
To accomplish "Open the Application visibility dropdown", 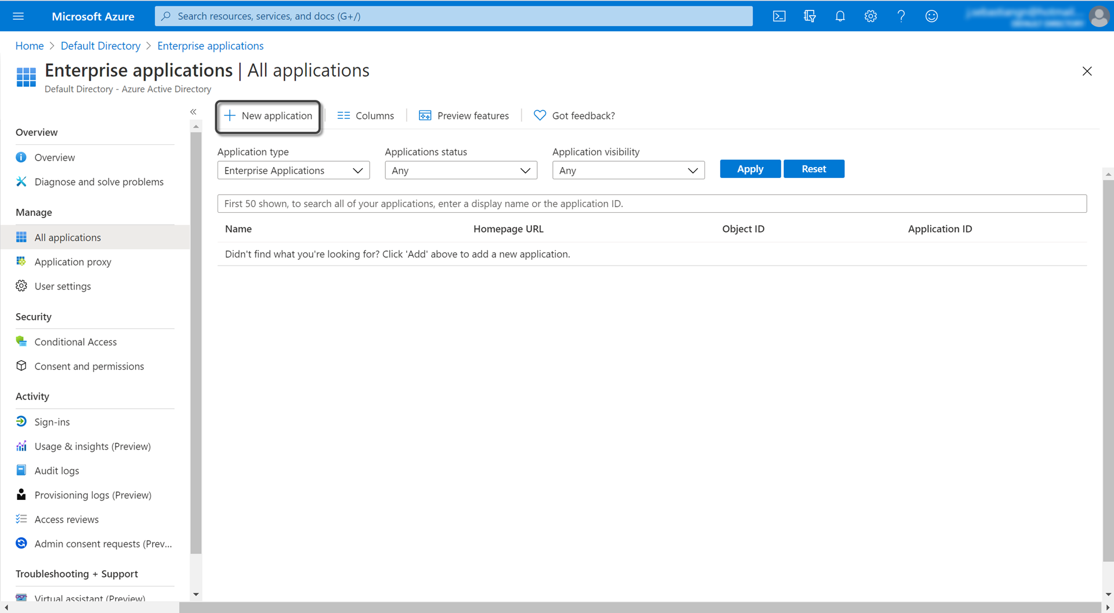I will click(x=628, y=171).
